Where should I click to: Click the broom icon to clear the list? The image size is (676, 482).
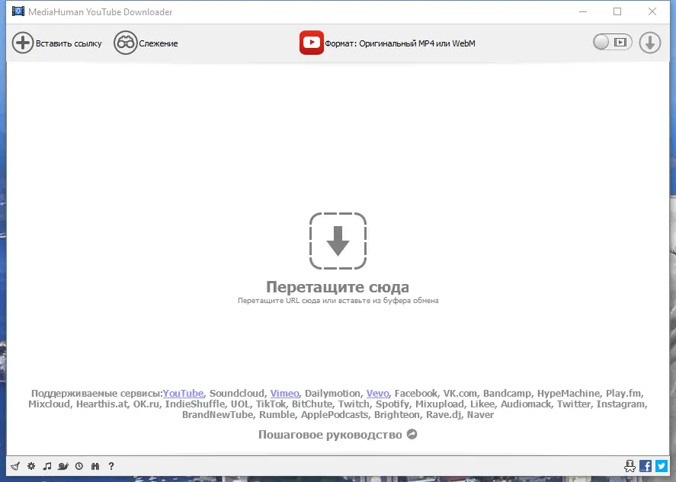point(14,465)
